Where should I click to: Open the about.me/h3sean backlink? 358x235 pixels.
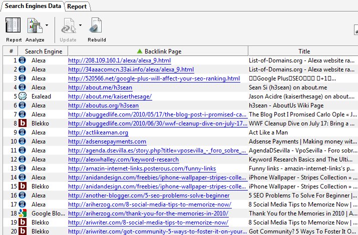pyautogui.click(x=97, y=87)
